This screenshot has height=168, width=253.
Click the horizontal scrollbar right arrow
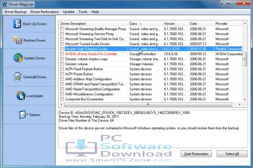239,105
